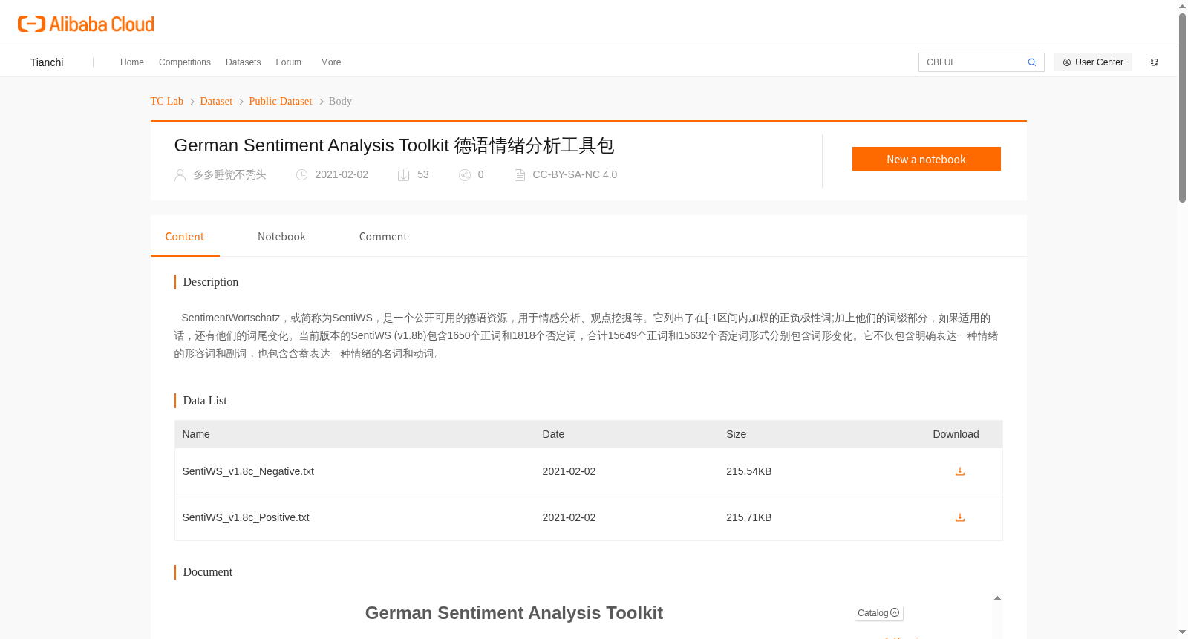The width and height of the screenshot is (1188, 639).
Task: Click the search magnifier icon
Action: [1032, 62]
